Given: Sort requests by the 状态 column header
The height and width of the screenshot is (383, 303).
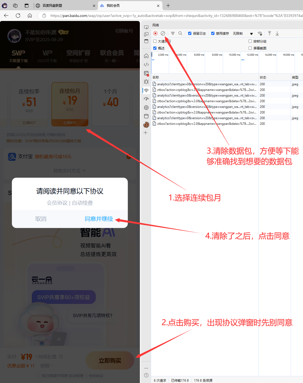Looking at the screenshot, I should [275, 77].
